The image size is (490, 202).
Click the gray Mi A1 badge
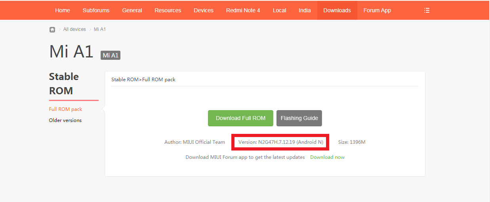111,55
